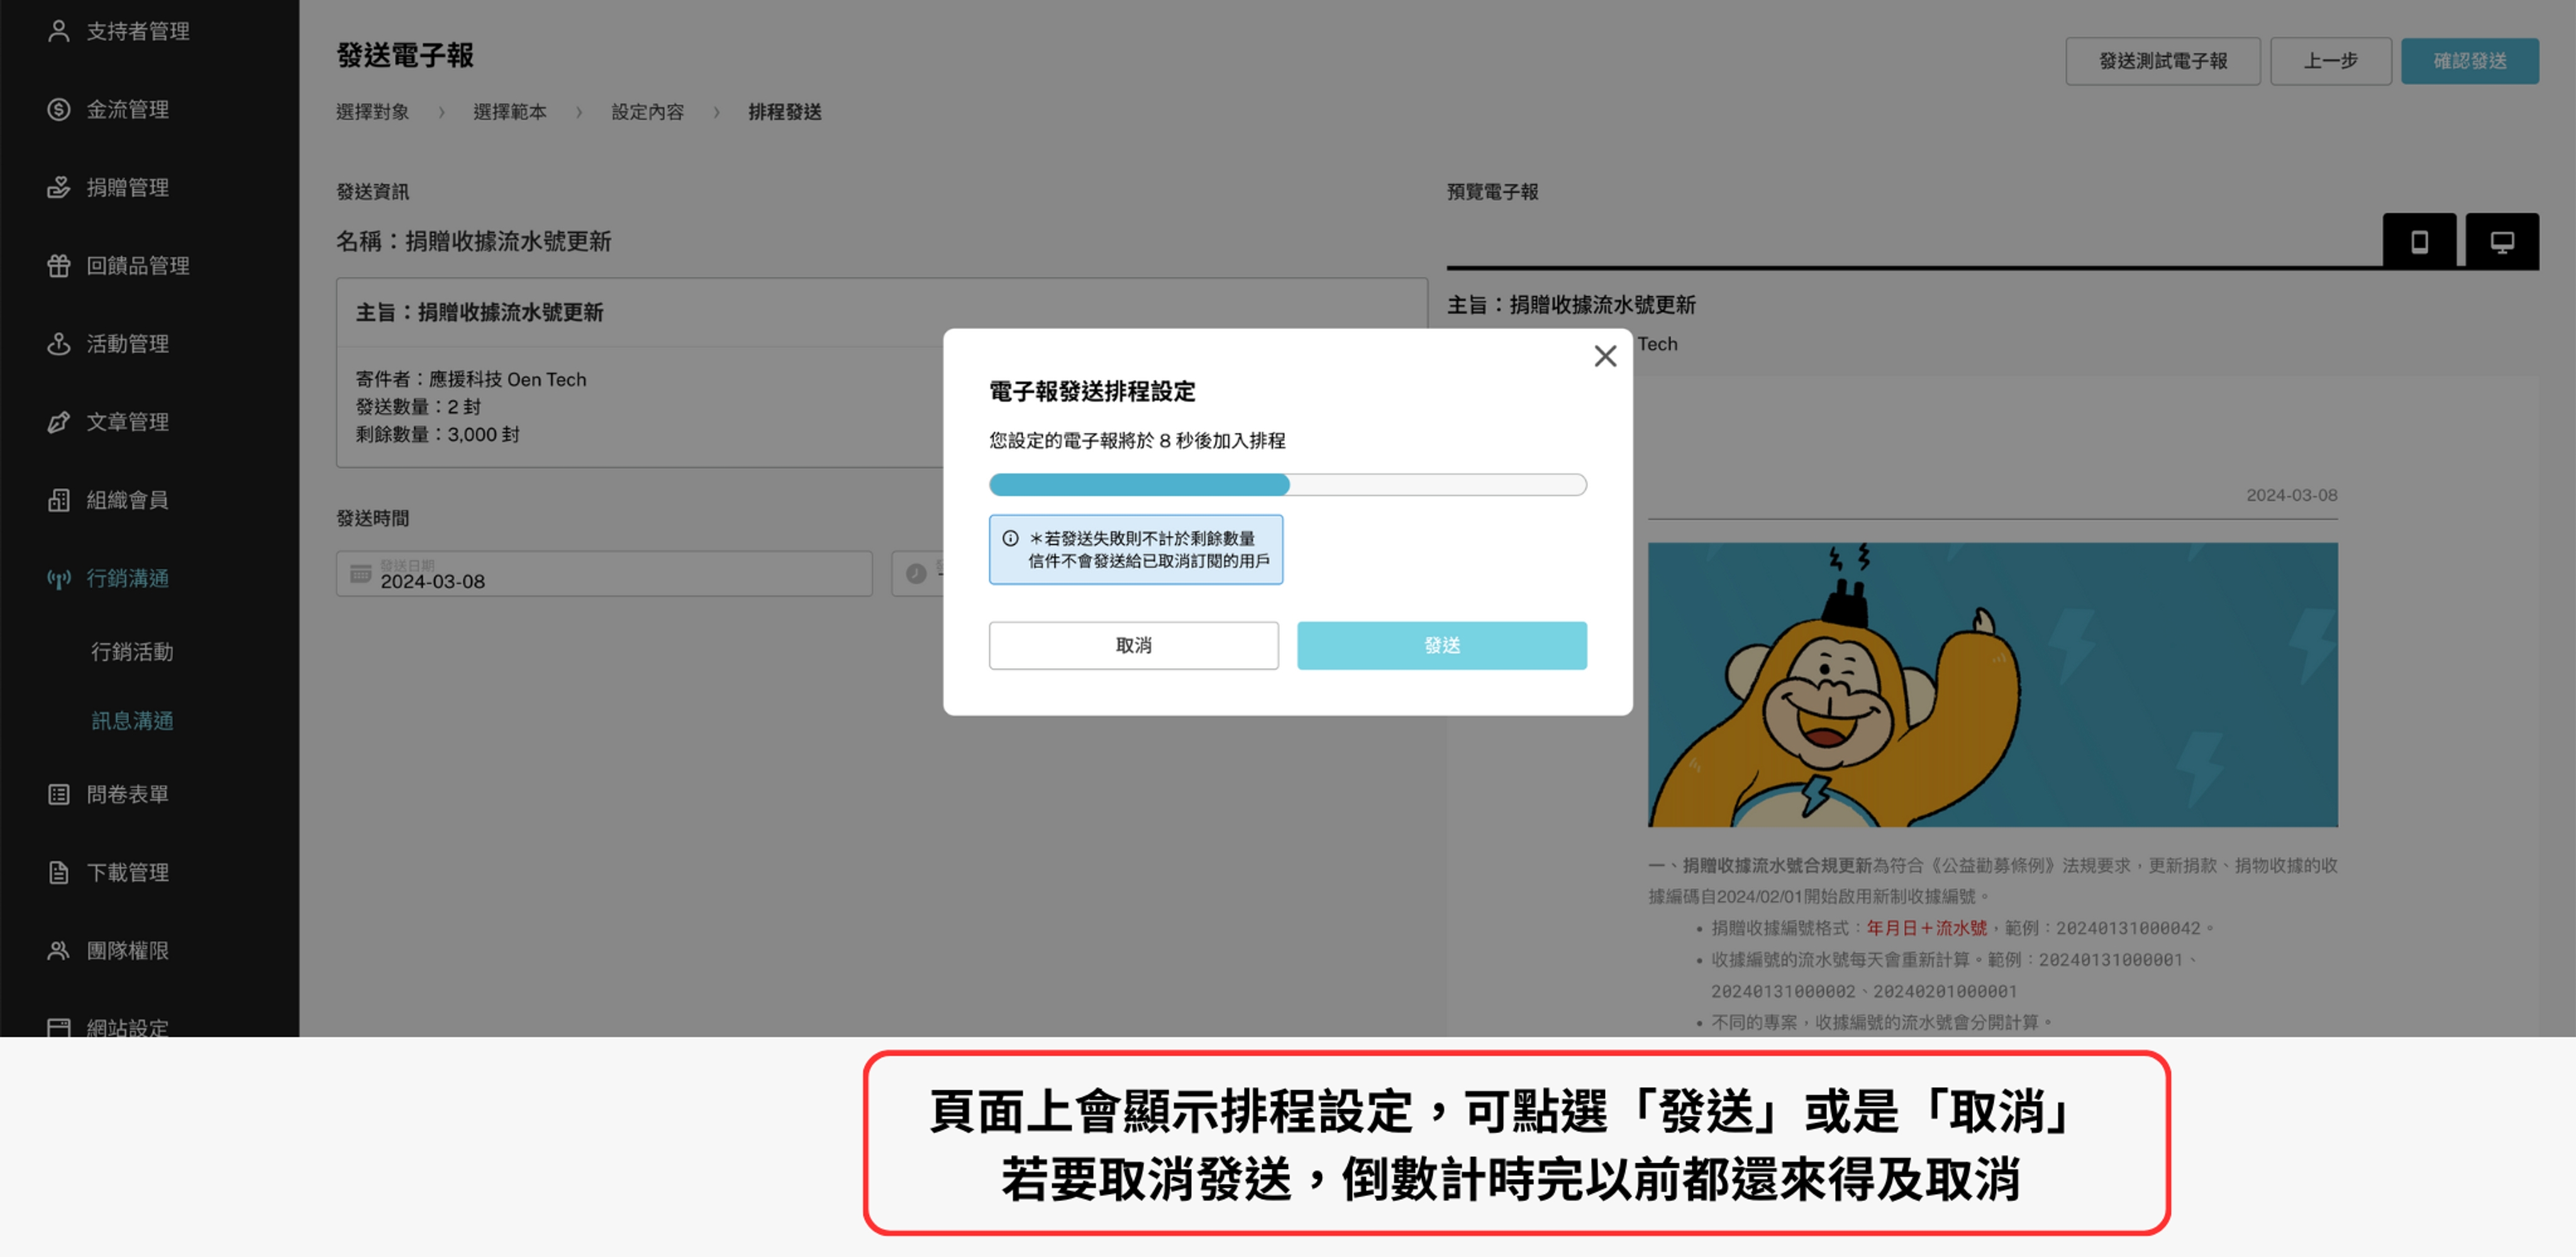Image resolution: width=2576 pixels, height=1257 pixels.
Task: Click the 問卷表單 form icon
Action: click(58, 794)
